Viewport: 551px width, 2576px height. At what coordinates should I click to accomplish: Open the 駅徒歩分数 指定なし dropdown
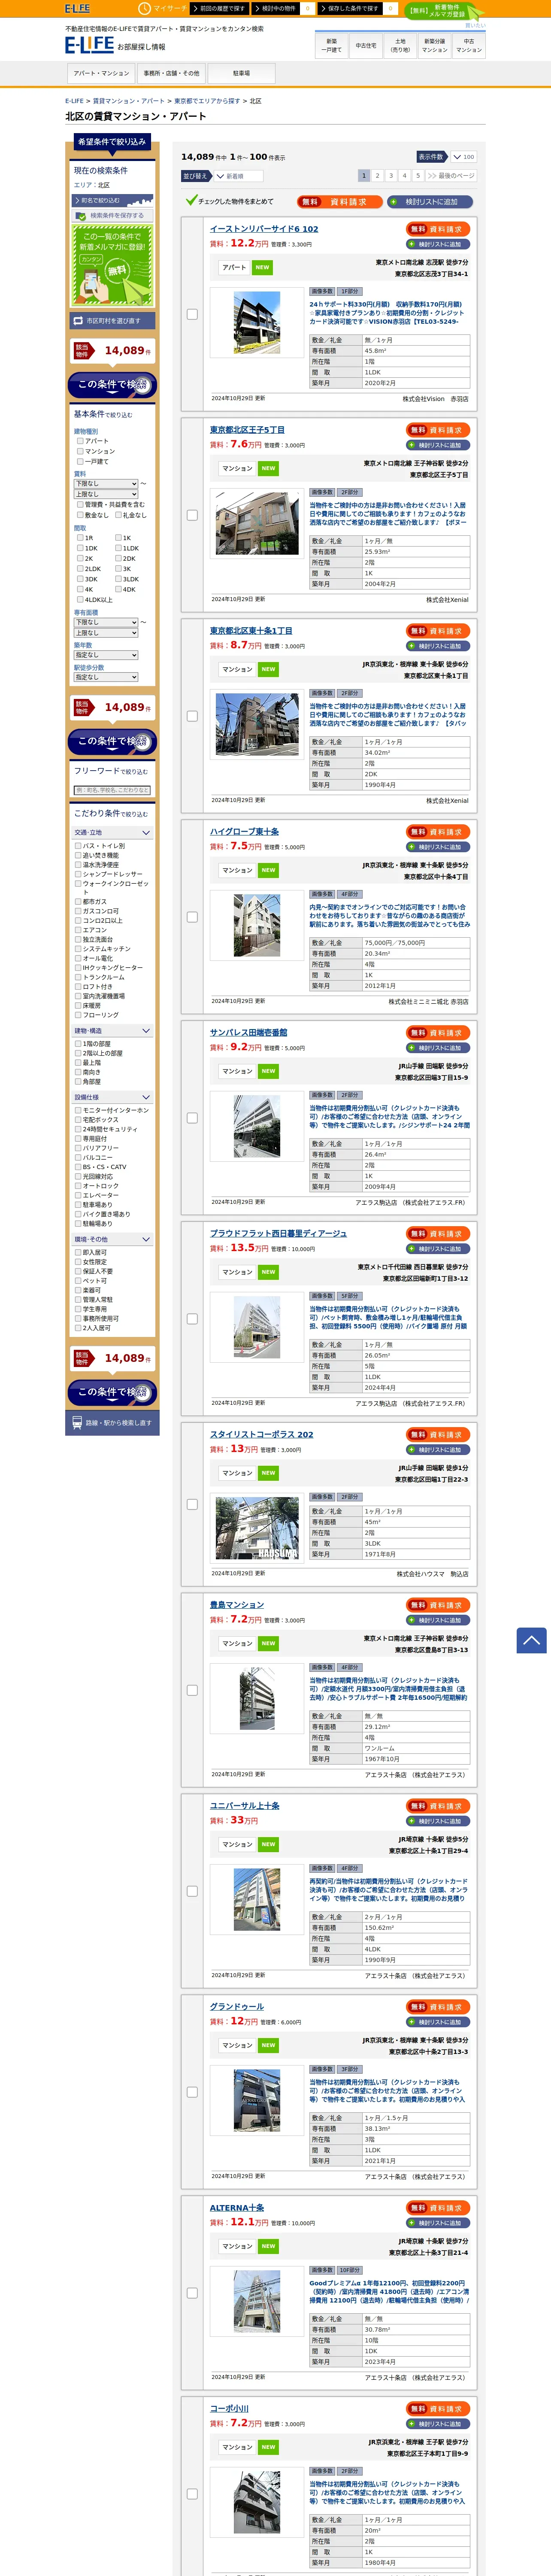[105, 677]
